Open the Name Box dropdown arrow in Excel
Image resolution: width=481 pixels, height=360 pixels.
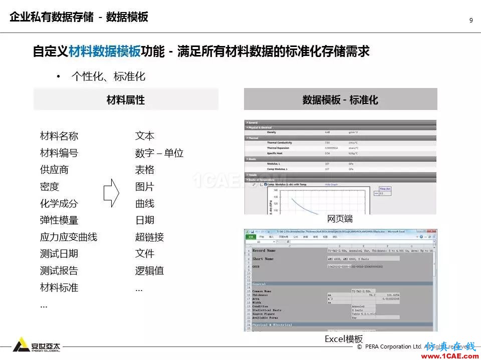(274, 242)
